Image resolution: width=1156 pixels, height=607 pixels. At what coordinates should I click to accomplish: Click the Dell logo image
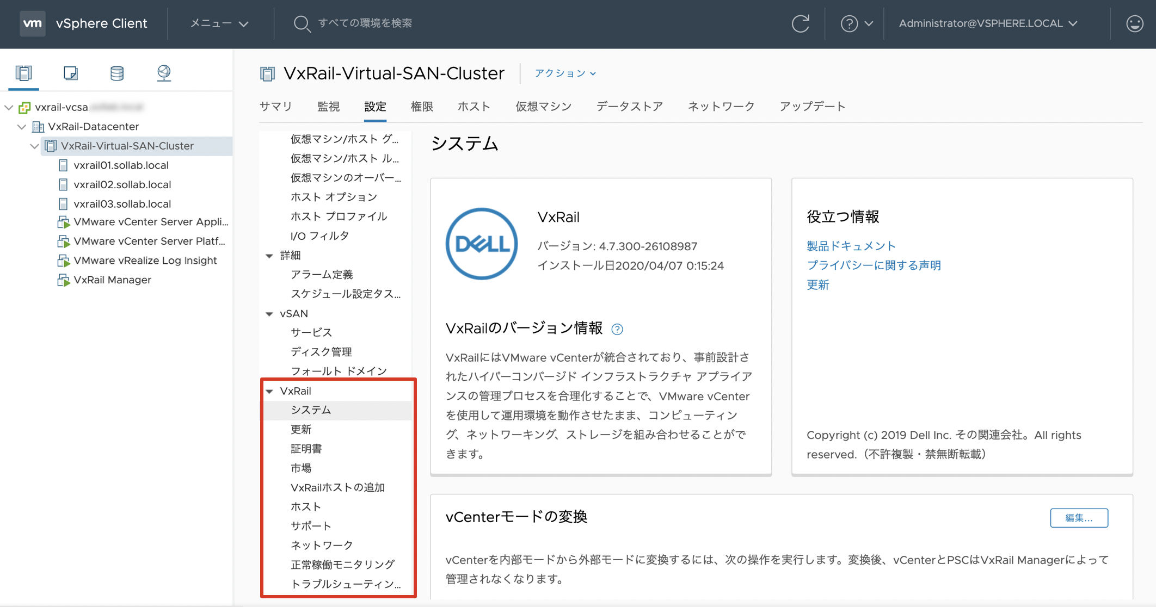pyautogui.click(x=482, y=244)
